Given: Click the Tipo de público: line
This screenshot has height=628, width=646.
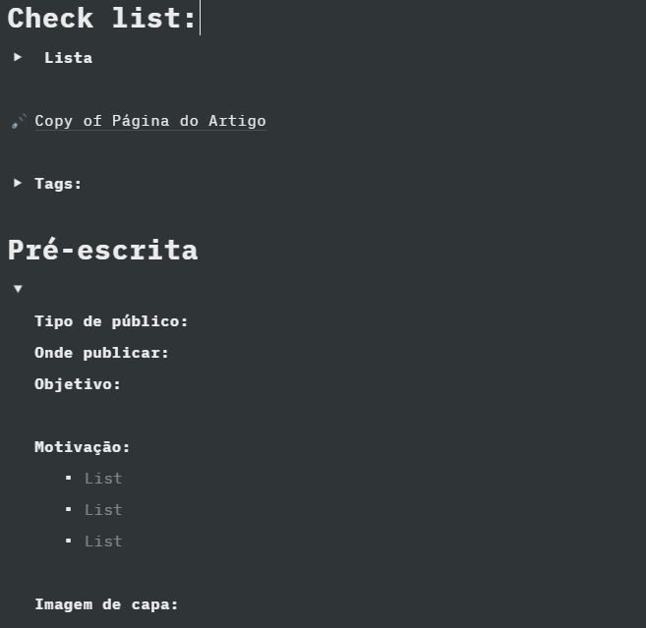Looking at the screenshot, I should pyautogui.click(x=111, y=321).
